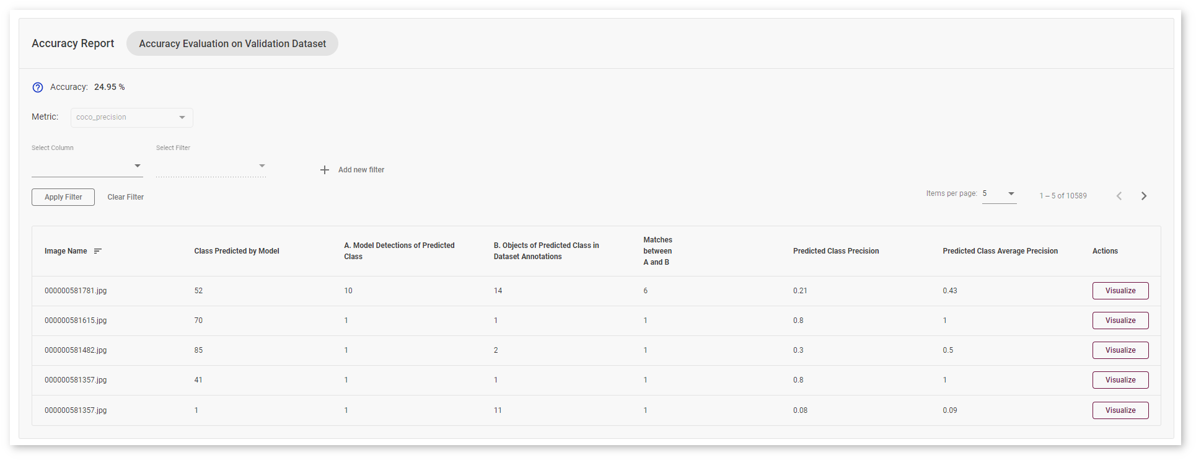Click average precision value 0.43
The image size is (1196, 460).
950,291
